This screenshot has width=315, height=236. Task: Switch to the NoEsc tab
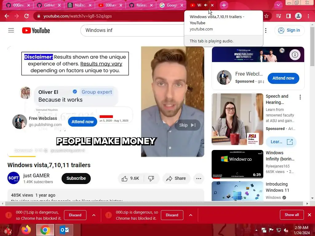80,5
